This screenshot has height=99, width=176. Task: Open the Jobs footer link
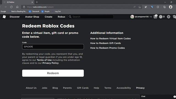point(45,88)
